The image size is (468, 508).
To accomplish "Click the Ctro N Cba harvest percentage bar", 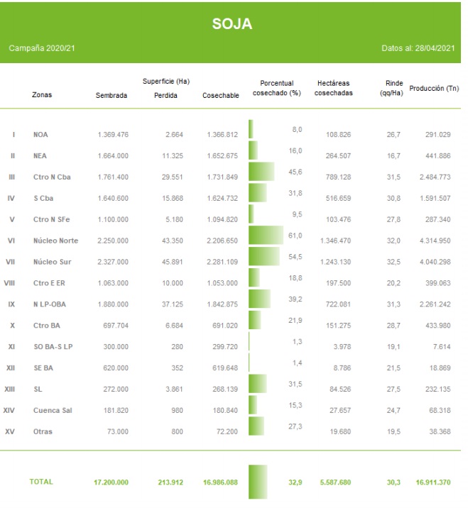I will (x=261, y=172).
